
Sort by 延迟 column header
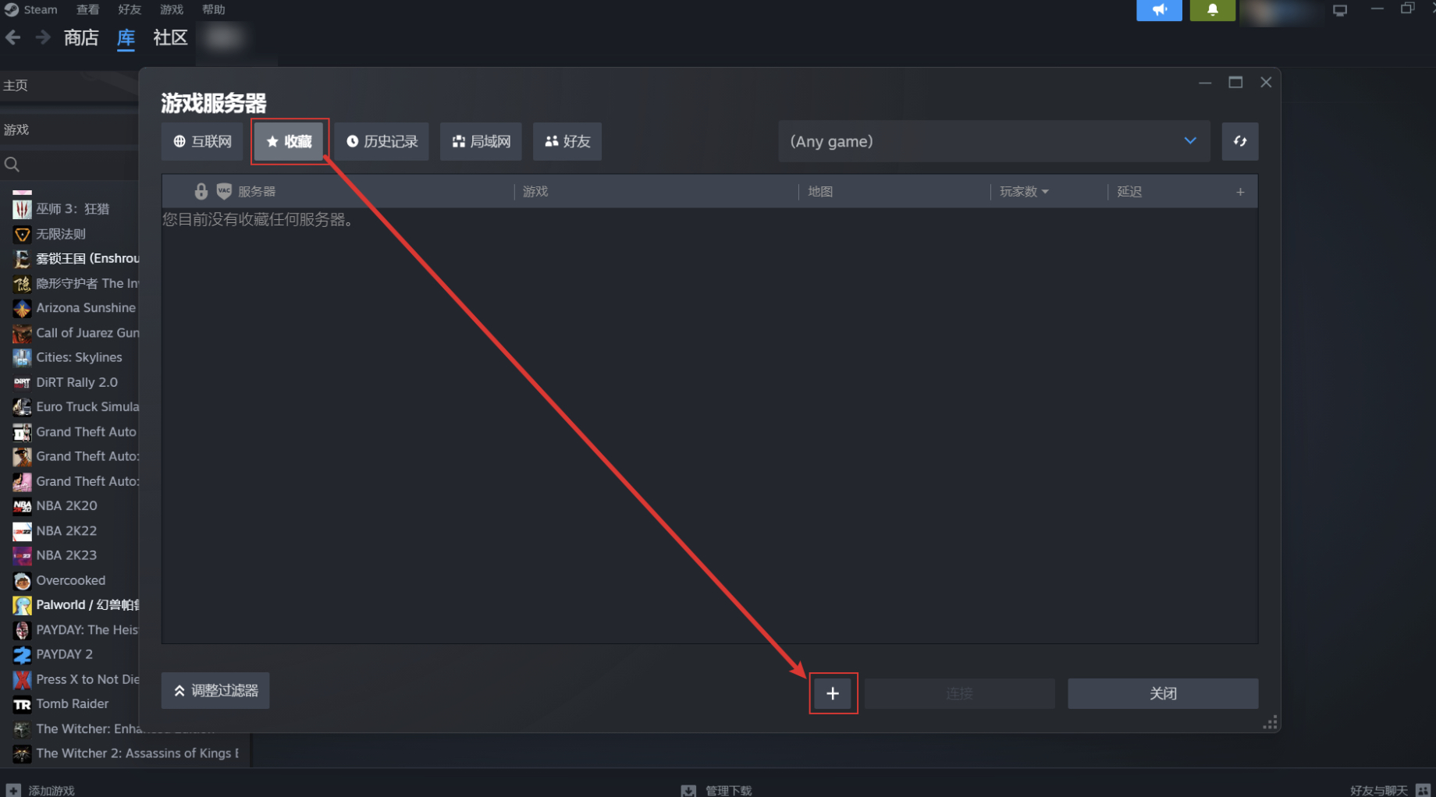(1129, 191)
